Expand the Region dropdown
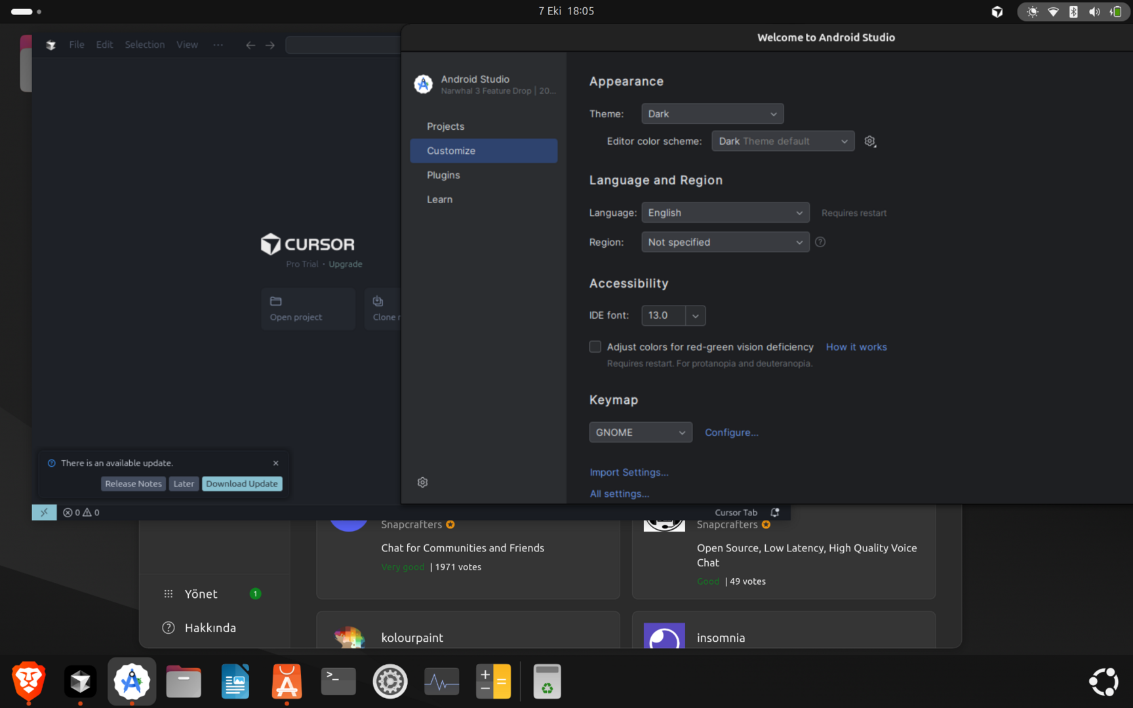Screen dimensions: 1133x708 pos(725,243)
